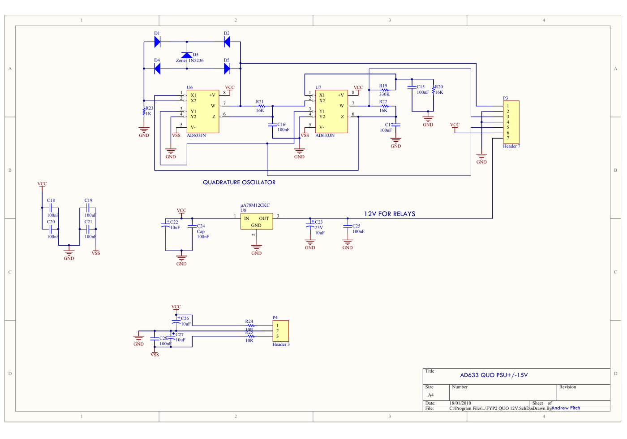Click the title text AD633 QUO PSU+/-15V
Screen dimensions: 627x439
pyautogui.click(x=494, y=375)
